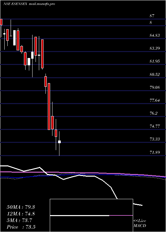The width and height of the screenshot is (166, 232).
Task: Click the mail.munafa.pro label
Action: click(42, 4)
